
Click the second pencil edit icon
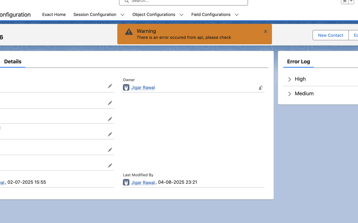pyautogui.click(x=110, y=103)
